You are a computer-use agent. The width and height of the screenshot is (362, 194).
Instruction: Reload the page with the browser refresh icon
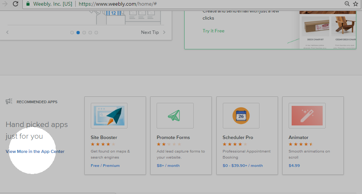pyautogui.click(x=16, y=4)
